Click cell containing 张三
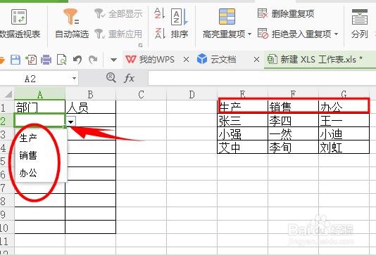This screenshot has width=376, height=255. tap(242, 120)
